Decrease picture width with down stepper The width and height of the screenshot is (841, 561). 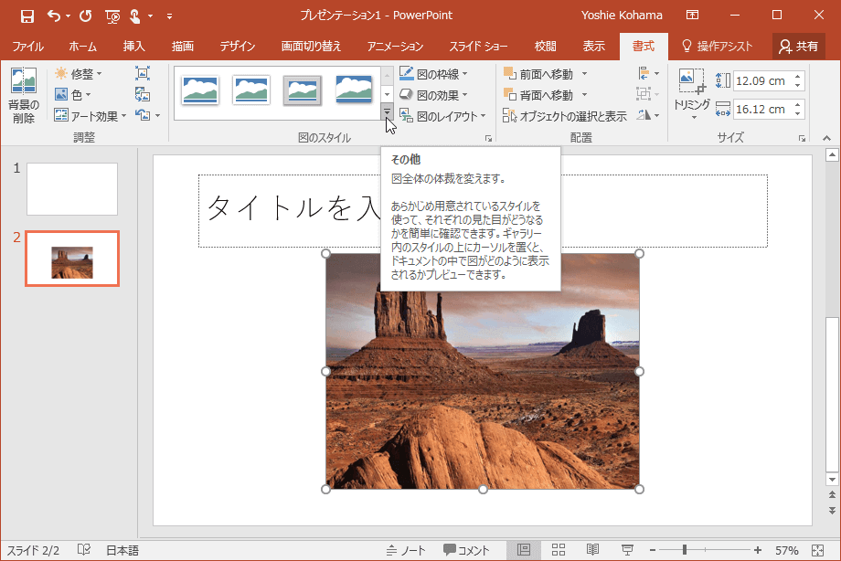tap(797, 113)
